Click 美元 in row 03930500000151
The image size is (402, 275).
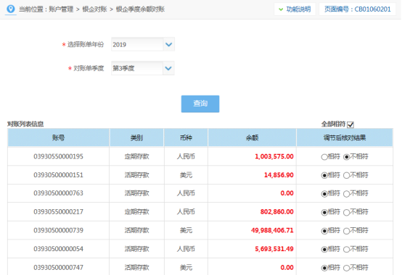click(x=186, y=175)
